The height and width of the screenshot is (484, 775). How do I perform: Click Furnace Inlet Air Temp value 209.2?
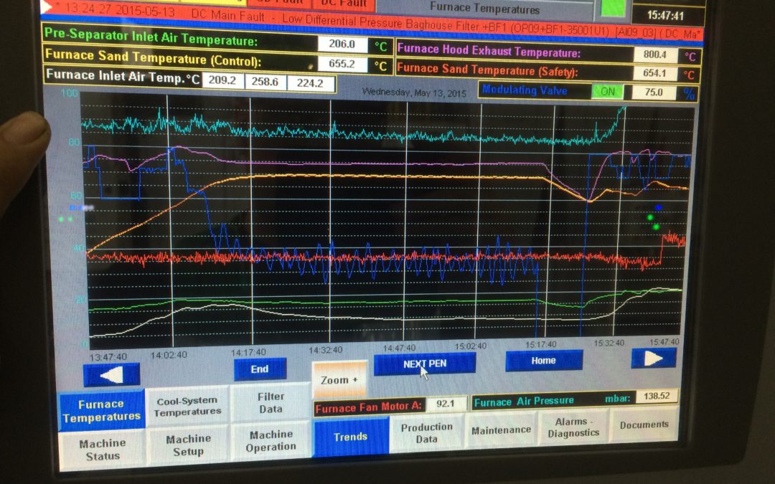point(222,80)
